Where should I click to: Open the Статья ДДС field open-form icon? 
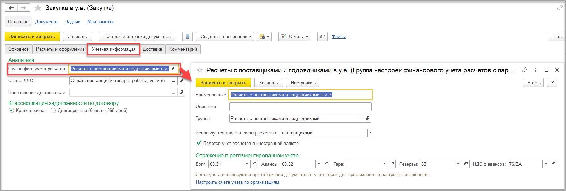pyautogui.click(x=181, y=81)
